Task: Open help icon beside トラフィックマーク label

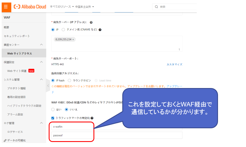Action: (x=92, y=118)
